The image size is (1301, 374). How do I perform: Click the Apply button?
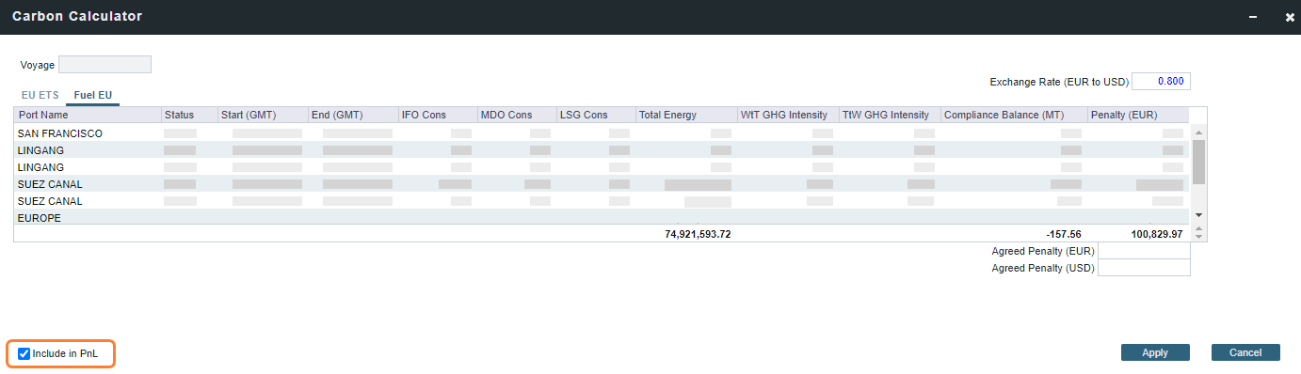coord(1155,352)
